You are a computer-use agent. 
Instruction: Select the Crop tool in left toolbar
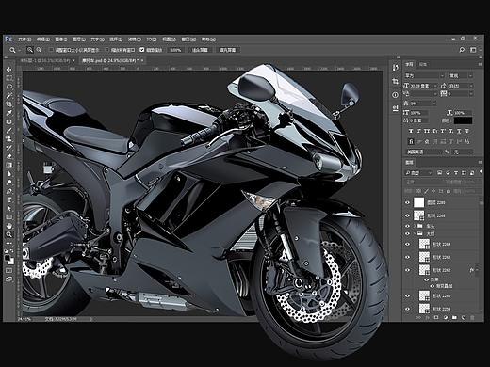pyautogui.click(x=9, y=104)
